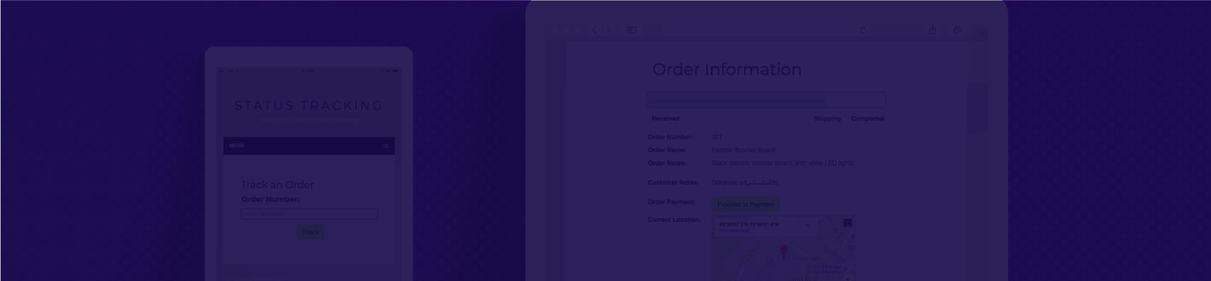
Task: Open the hamburger menu icon on the tablet
Action: 386,145
